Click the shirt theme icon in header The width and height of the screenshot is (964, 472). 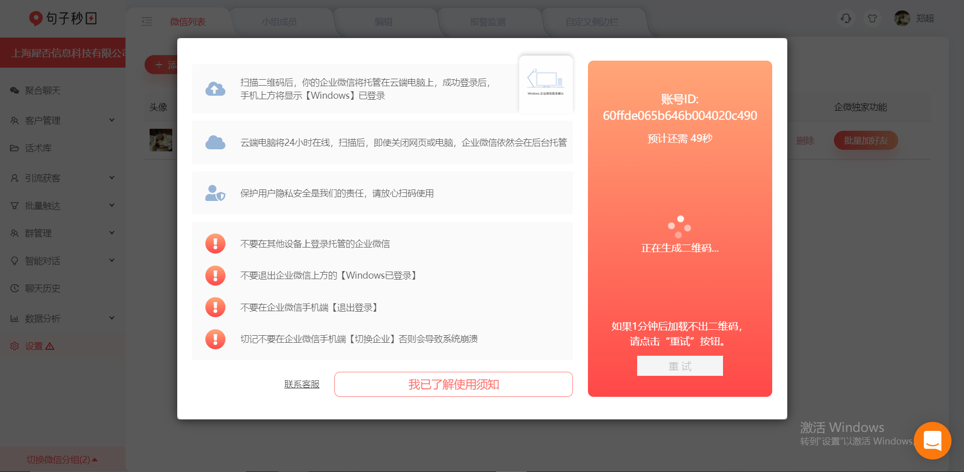pos(872,19)
